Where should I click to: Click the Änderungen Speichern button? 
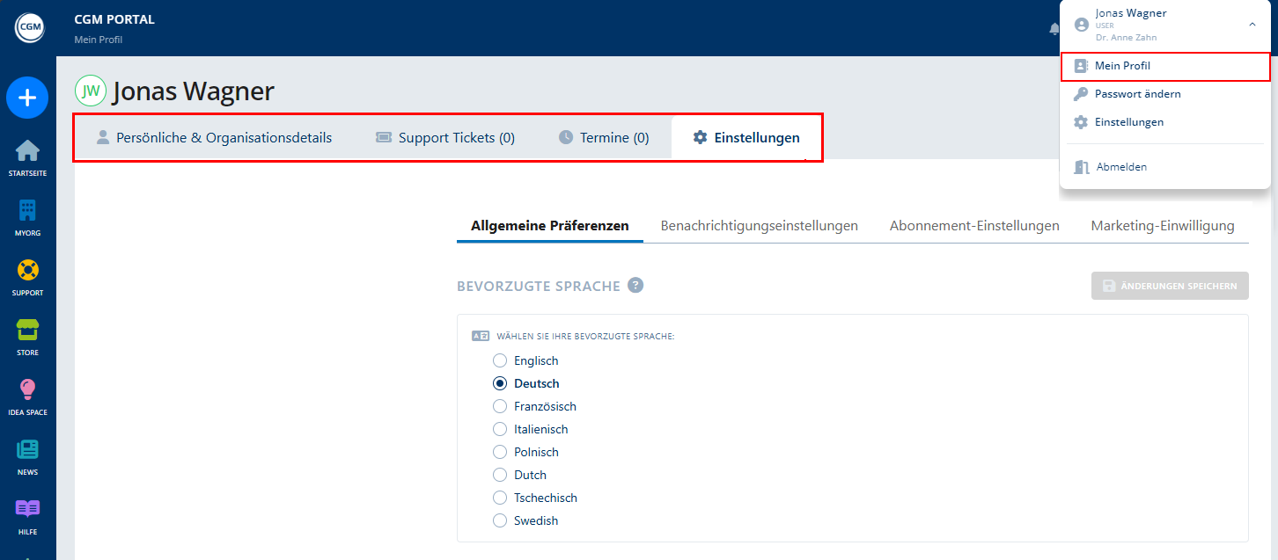point(1170,285)
